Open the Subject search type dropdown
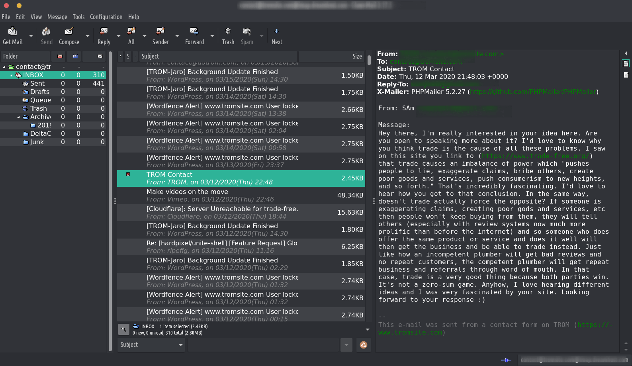 151,345
